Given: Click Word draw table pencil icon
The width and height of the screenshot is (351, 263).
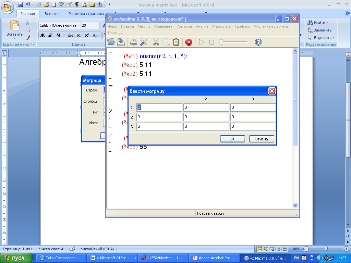Looking at the screenshot, I should [x=69, y=4].
